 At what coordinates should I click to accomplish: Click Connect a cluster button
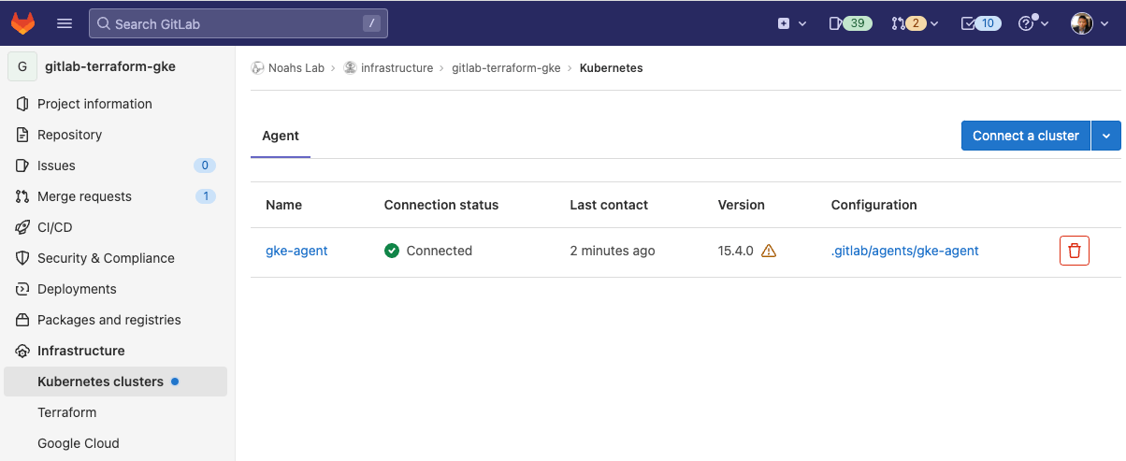(x=1026, y=136)
